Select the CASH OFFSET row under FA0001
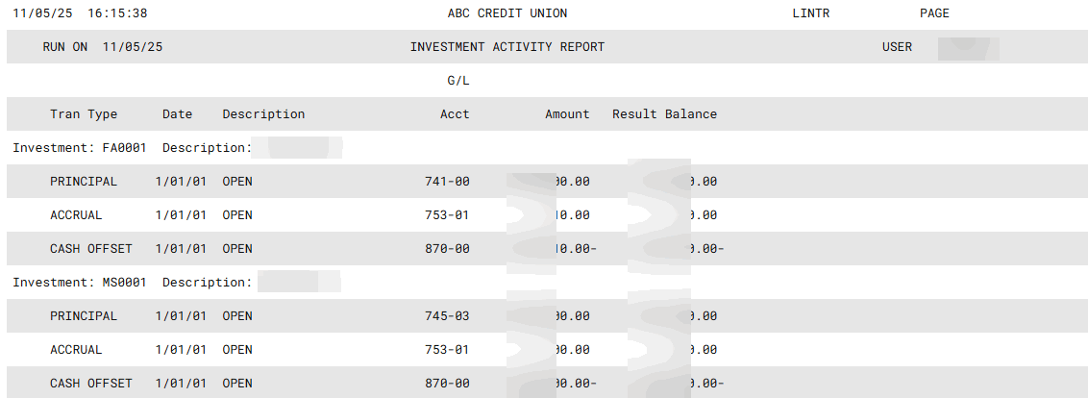The width and height of the screenshot is (1088, 398). pos(91,249)
